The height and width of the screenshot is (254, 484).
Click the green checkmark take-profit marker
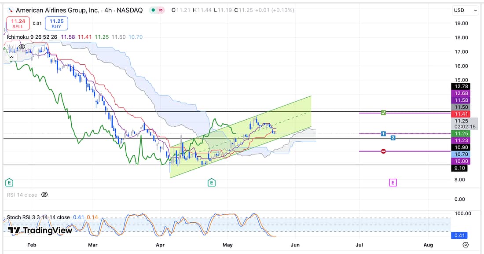[384, 113]
